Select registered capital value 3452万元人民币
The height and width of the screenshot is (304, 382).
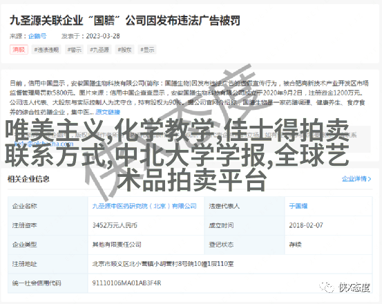115,225
